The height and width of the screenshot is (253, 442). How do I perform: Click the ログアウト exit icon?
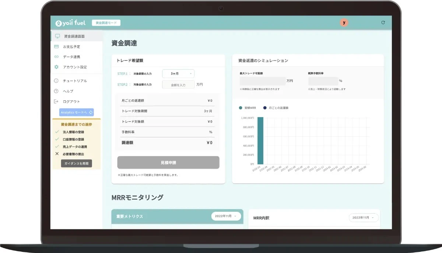click(57, 101)
